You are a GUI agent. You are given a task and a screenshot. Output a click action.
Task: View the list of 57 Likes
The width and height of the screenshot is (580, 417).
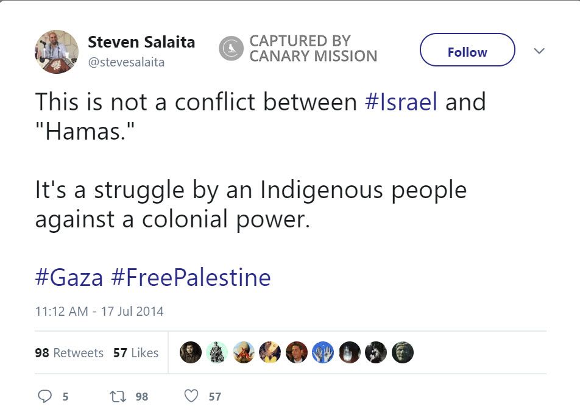tap(135, 353)
